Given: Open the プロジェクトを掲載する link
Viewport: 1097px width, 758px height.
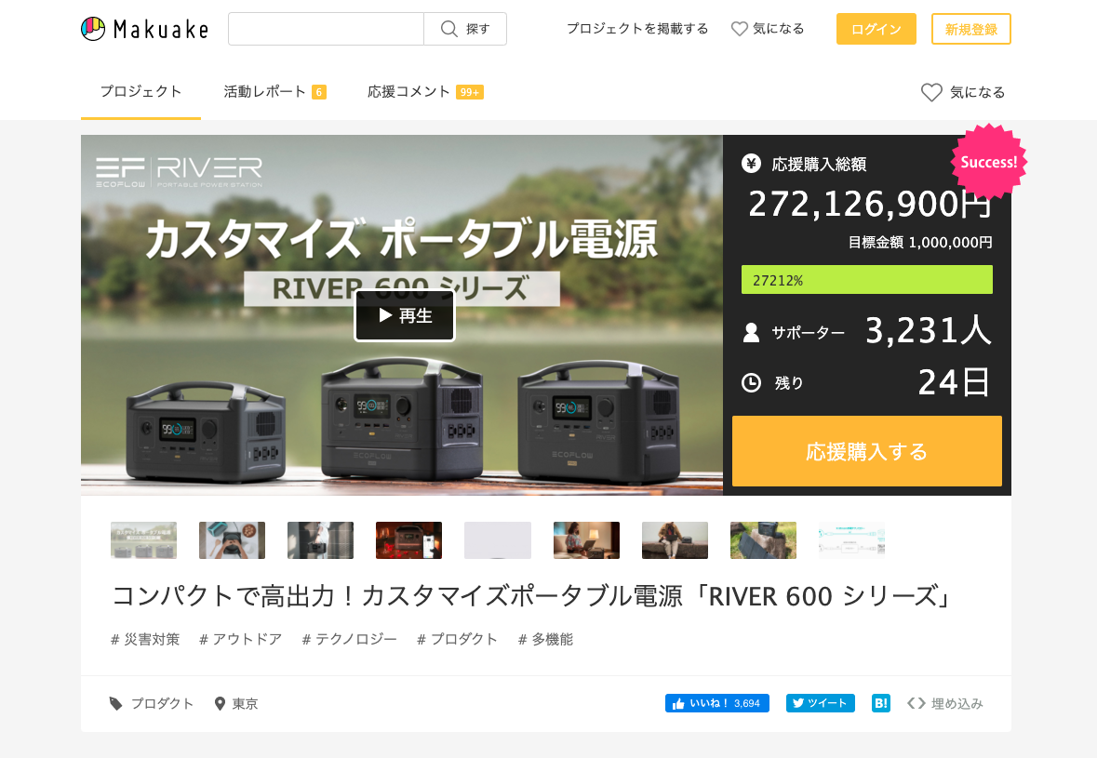Looking at the screenshot, I should tap(637, 29).
